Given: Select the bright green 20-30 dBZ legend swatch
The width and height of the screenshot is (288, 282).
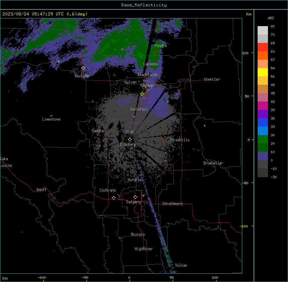Looking at the screenshot, I should point(263,139).
